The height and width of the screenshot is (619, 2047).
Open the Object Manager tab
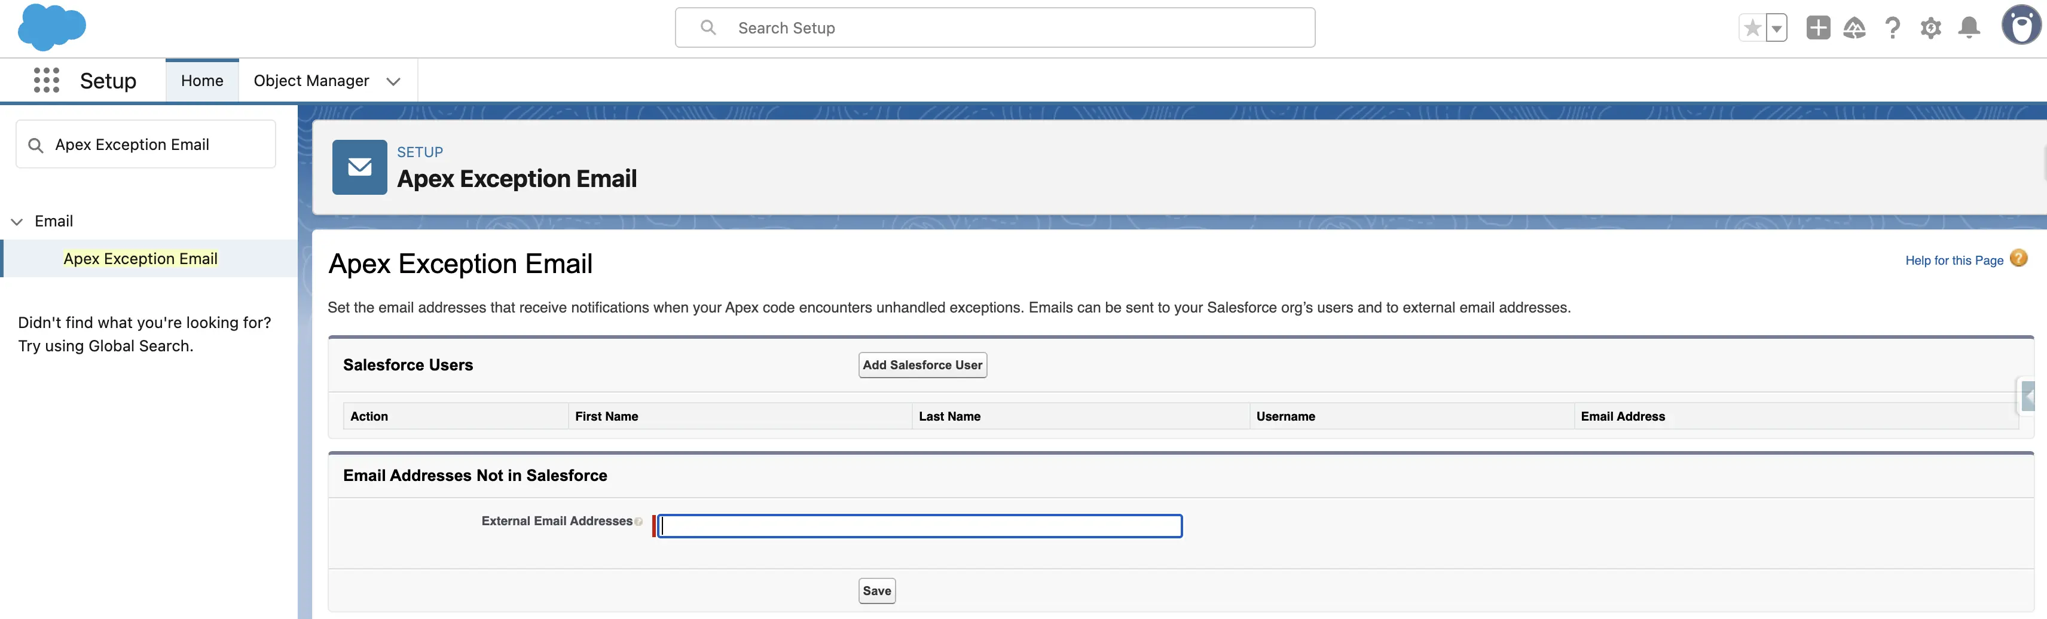click(x=311, y=81)
